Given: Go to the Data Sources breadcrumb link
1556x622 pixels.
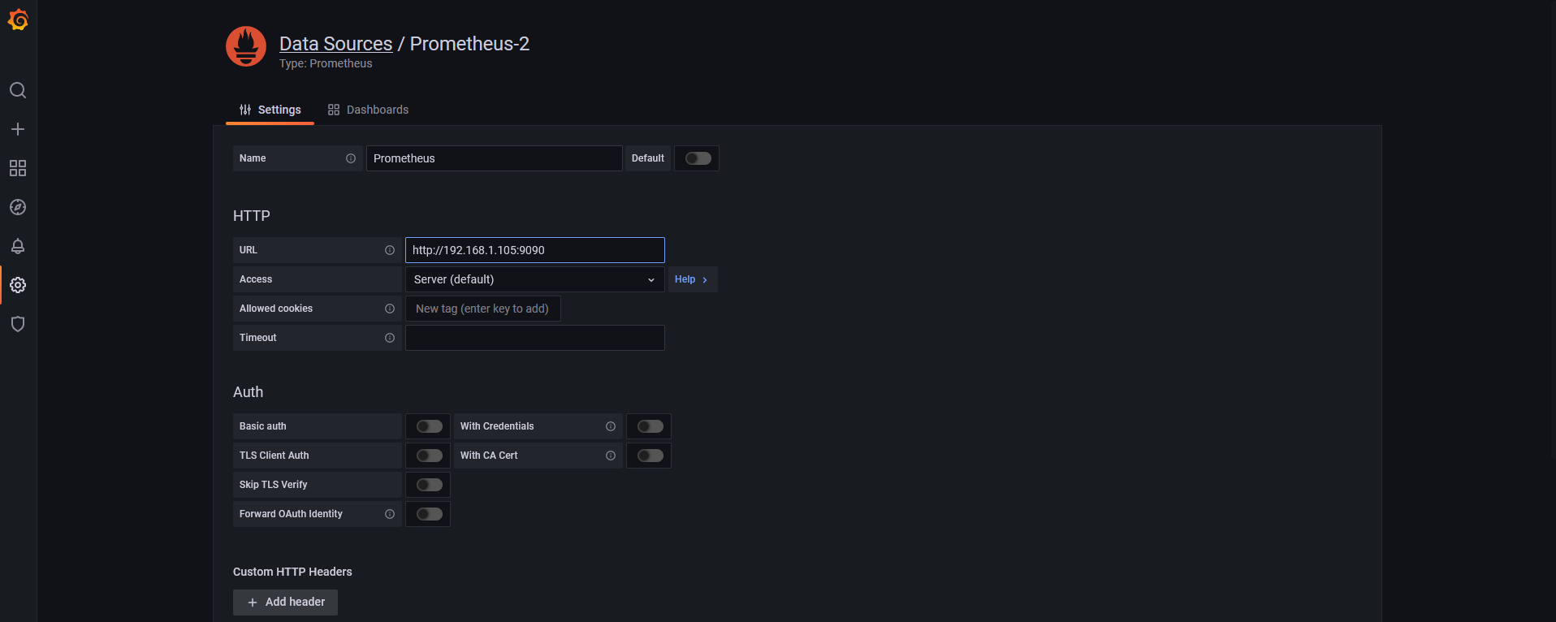Looking at the screenshot, I should 335,44.
